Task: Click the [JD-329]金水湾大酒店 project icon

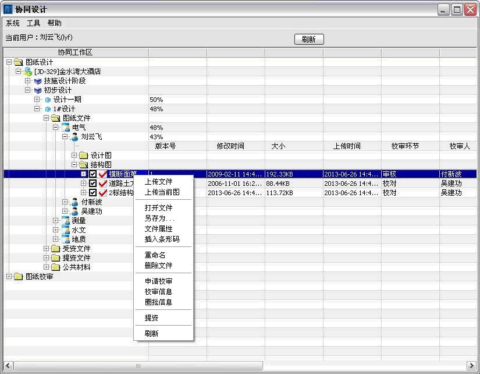Action: (x=28, y=71)
